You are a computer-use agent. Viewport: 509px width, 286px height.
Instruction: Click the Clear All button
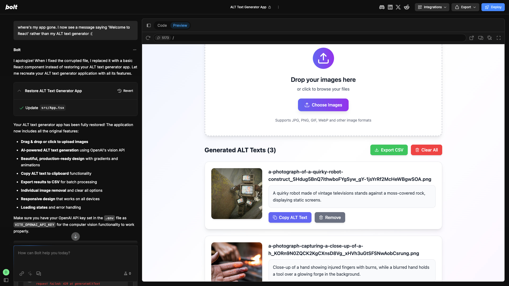[426, 150]
